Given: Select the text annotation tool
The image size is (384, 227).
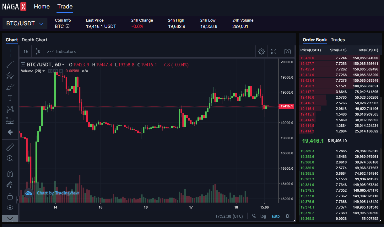Looking at the screenshot, I should [10, 98].
